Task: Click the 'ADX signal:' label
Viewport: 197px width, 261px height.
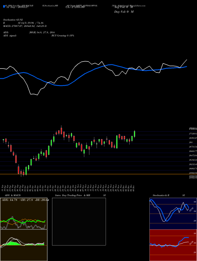Action: (10, 36)
